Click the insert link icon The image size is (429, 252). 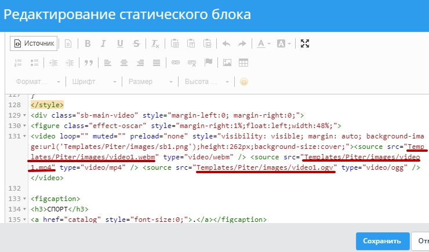175,63
